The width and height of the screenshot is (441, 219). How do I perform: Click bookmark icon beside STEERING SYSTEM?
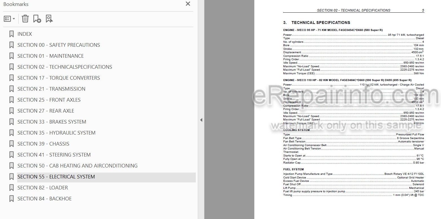12,155
